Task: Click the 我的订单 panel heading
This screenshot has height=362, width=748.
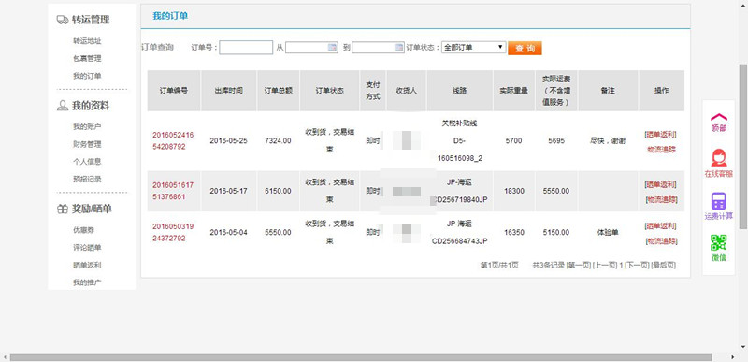Action: [x=170, y=16]
